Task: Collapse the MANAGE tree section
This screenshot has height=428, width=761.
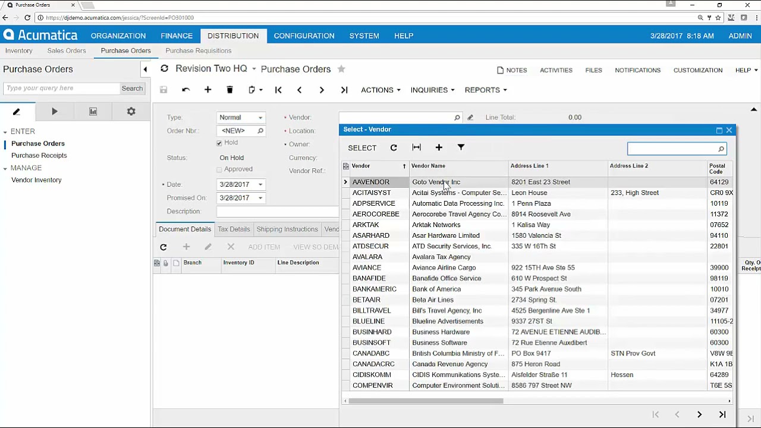Action: [x=5, y=168]
